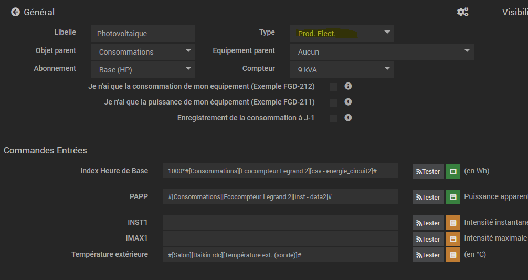Enable consumption-only checkbox (Exemple FGD-212)

[x=333, y=87]
